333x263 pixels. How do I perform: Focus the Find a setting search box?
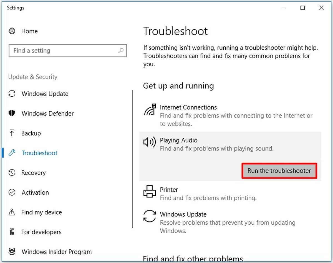[x=68, y=51]
